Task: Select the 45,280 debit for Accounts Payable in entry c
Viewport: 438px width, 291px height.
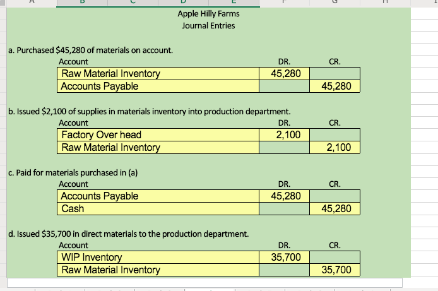Action: (285, 196)
